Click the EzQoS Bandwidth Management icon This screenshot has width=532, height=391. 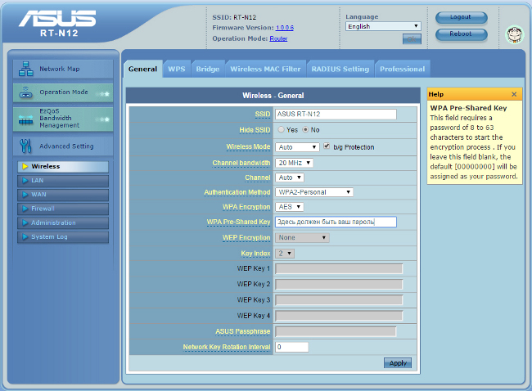[26, 119]
